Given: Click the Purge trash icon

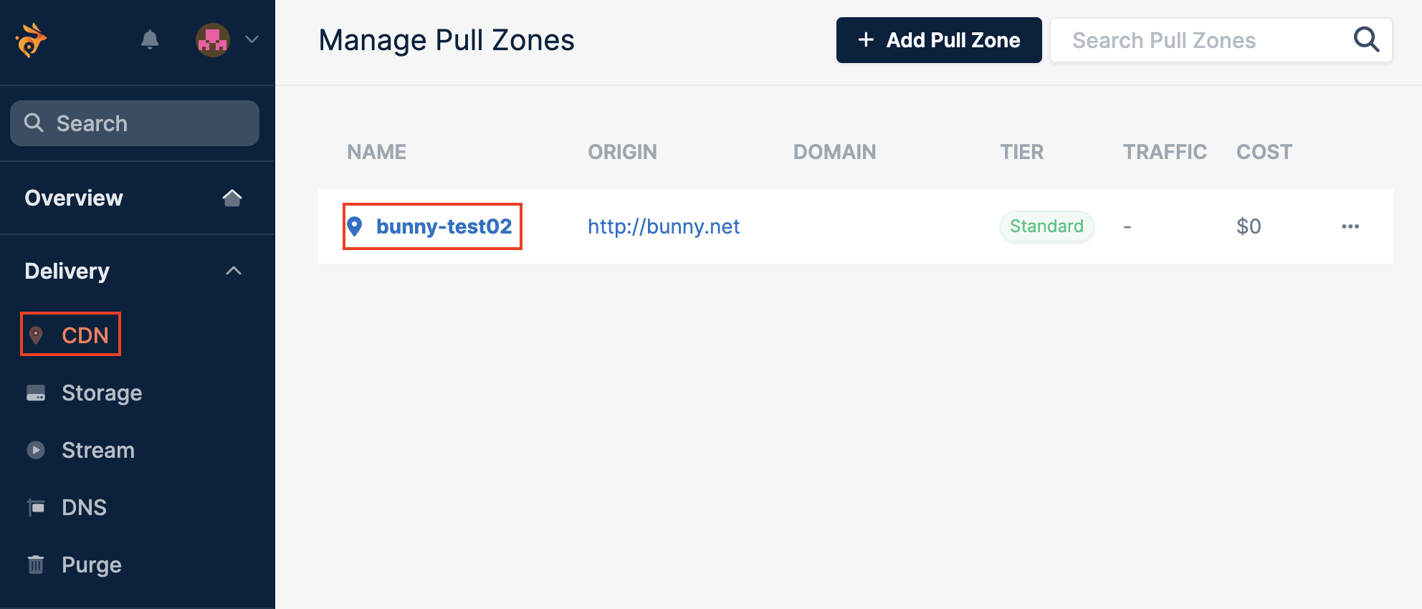Looking at the screenshot, I should click(36, 565).
